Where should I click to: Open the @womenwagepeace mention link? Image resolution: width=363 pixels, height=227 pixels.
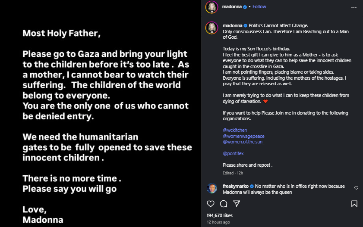pos(243,136)
